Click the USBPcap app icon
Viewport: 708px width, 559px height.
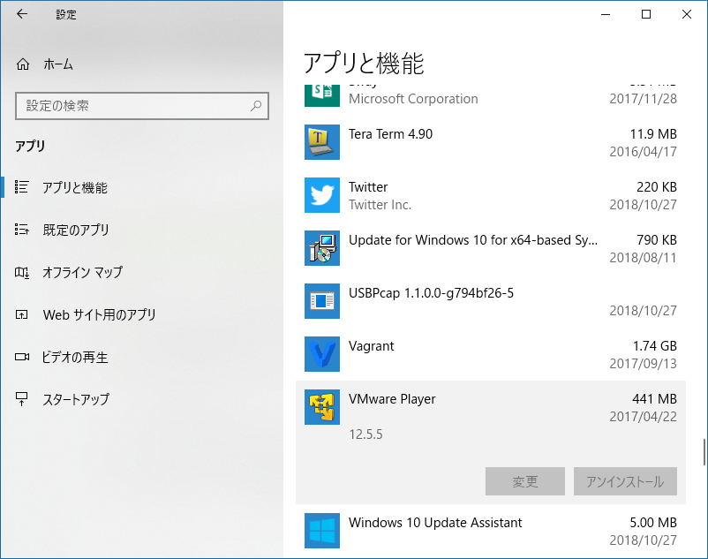point(321,301)
